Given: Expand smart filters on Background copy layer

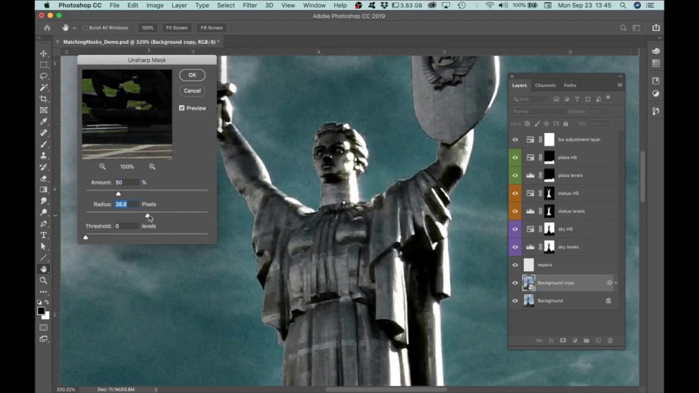Looking at the screenshot, I should 616,283.
